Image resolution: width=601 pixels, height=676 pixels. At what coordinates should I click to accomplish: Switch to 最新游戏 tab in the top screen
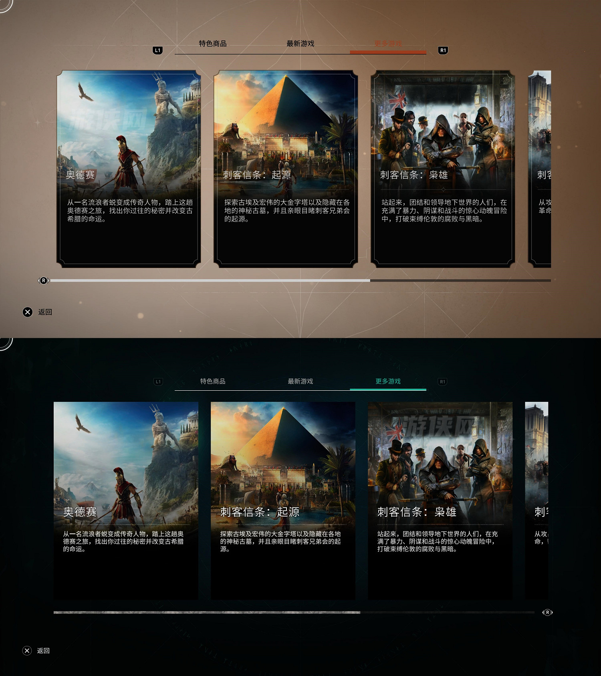pyautogui.click(x=300, y=43)
